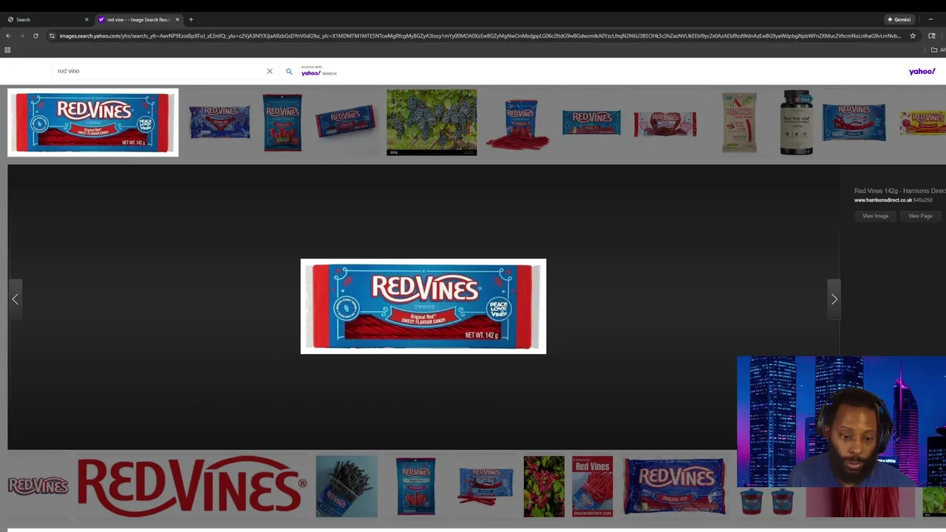The height and width of the screenshot is (532, 946).
Task: Click the red vine search input field
Action: point(159,71)
